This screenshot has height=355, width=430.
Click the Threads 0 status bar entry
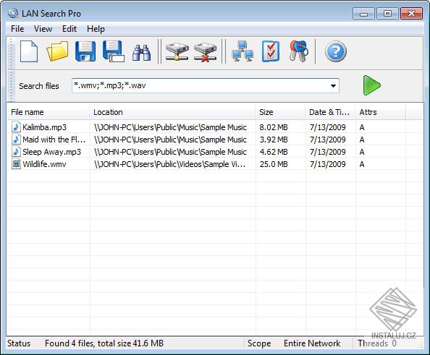(377, 343)
